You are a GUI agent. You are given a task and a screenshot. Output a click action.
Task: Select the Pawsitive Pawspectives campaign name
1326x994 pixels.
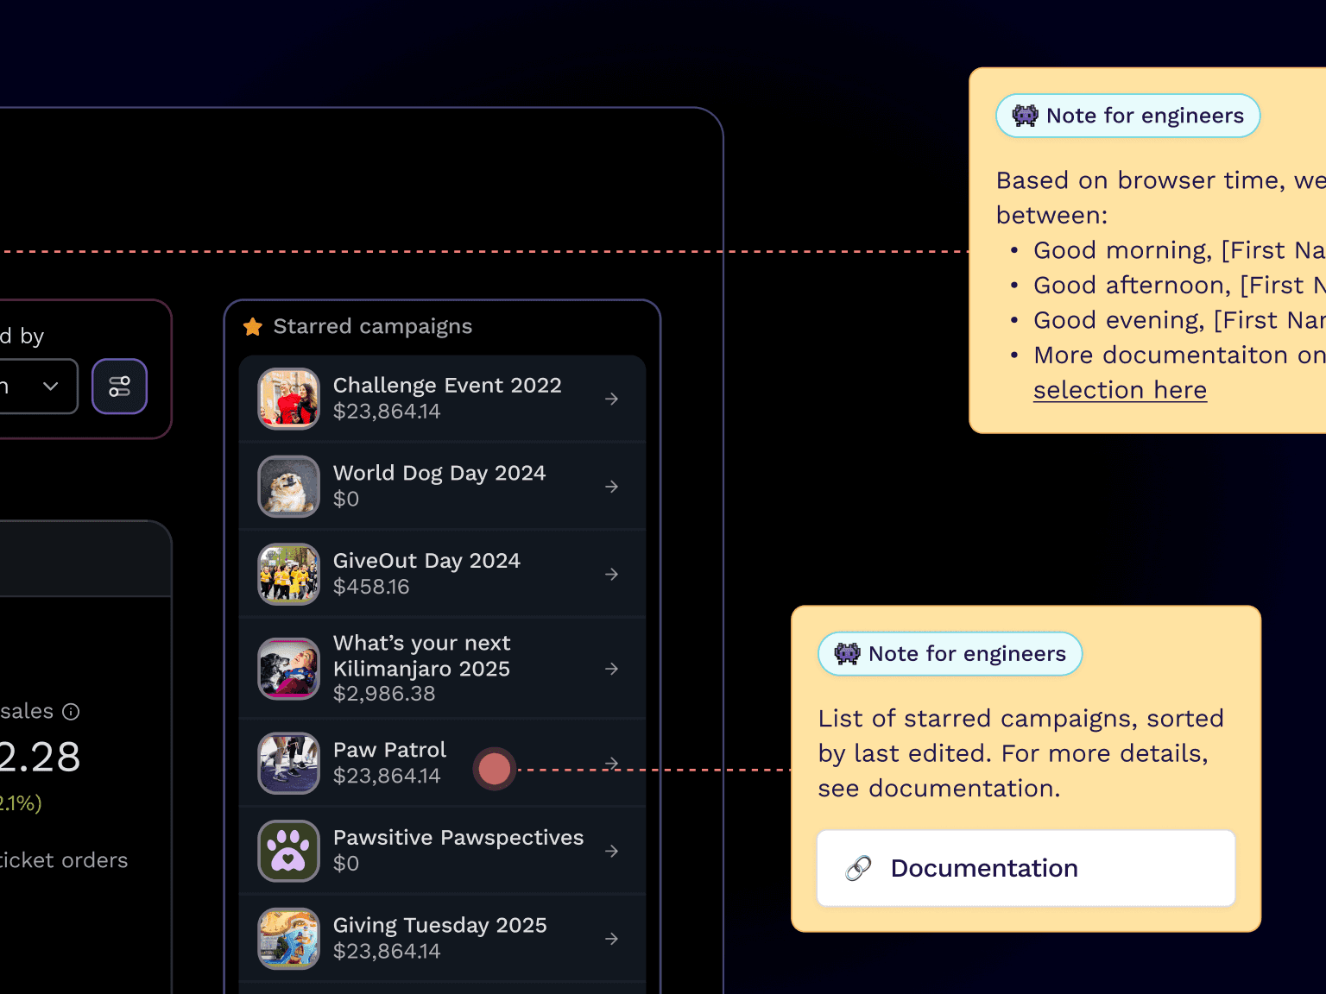[x=458, y=838]
